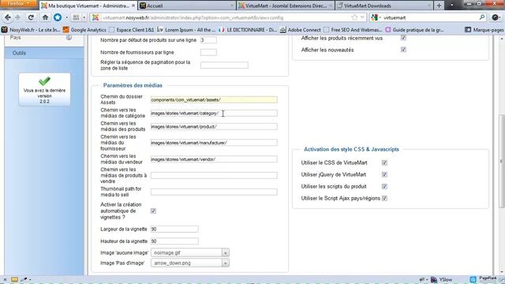Go back with the browser Back arrow

tap(8, 17)
